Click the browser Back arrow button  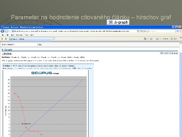coord(2,31)
